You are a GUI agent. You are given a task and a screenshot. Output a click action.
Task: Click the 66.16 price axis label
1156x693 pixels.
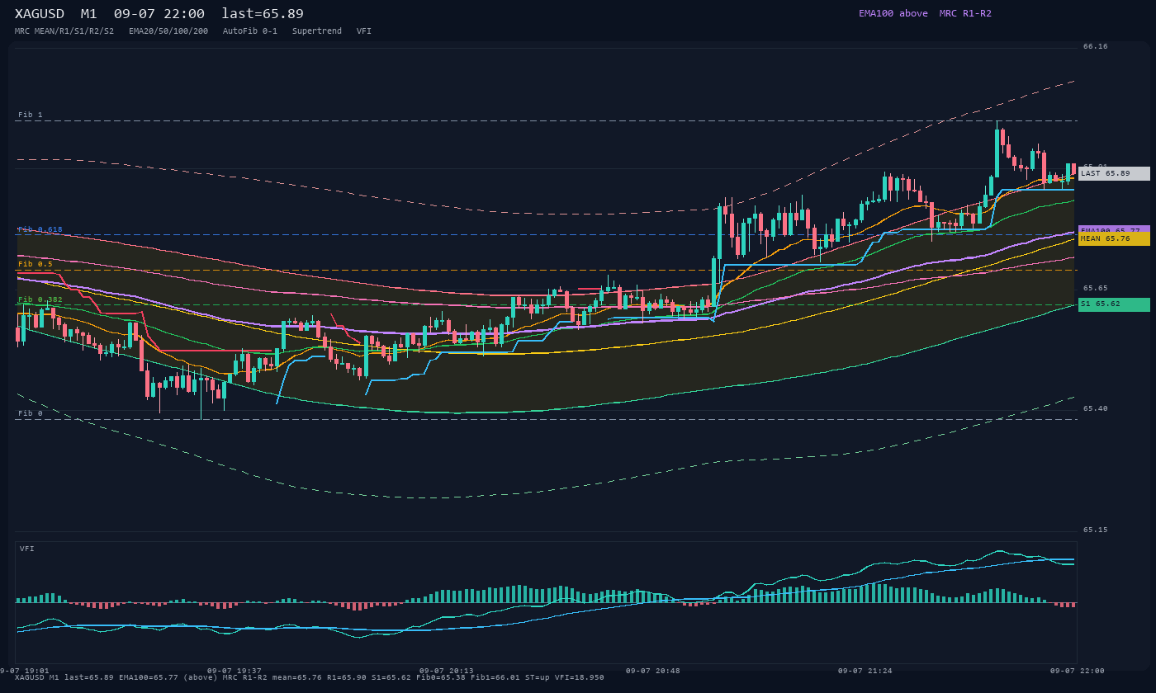tap(1096, 46)
